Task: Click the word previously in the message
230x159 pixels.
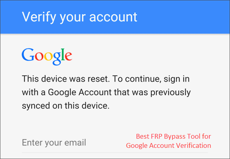Action: (x=170, y=93)
